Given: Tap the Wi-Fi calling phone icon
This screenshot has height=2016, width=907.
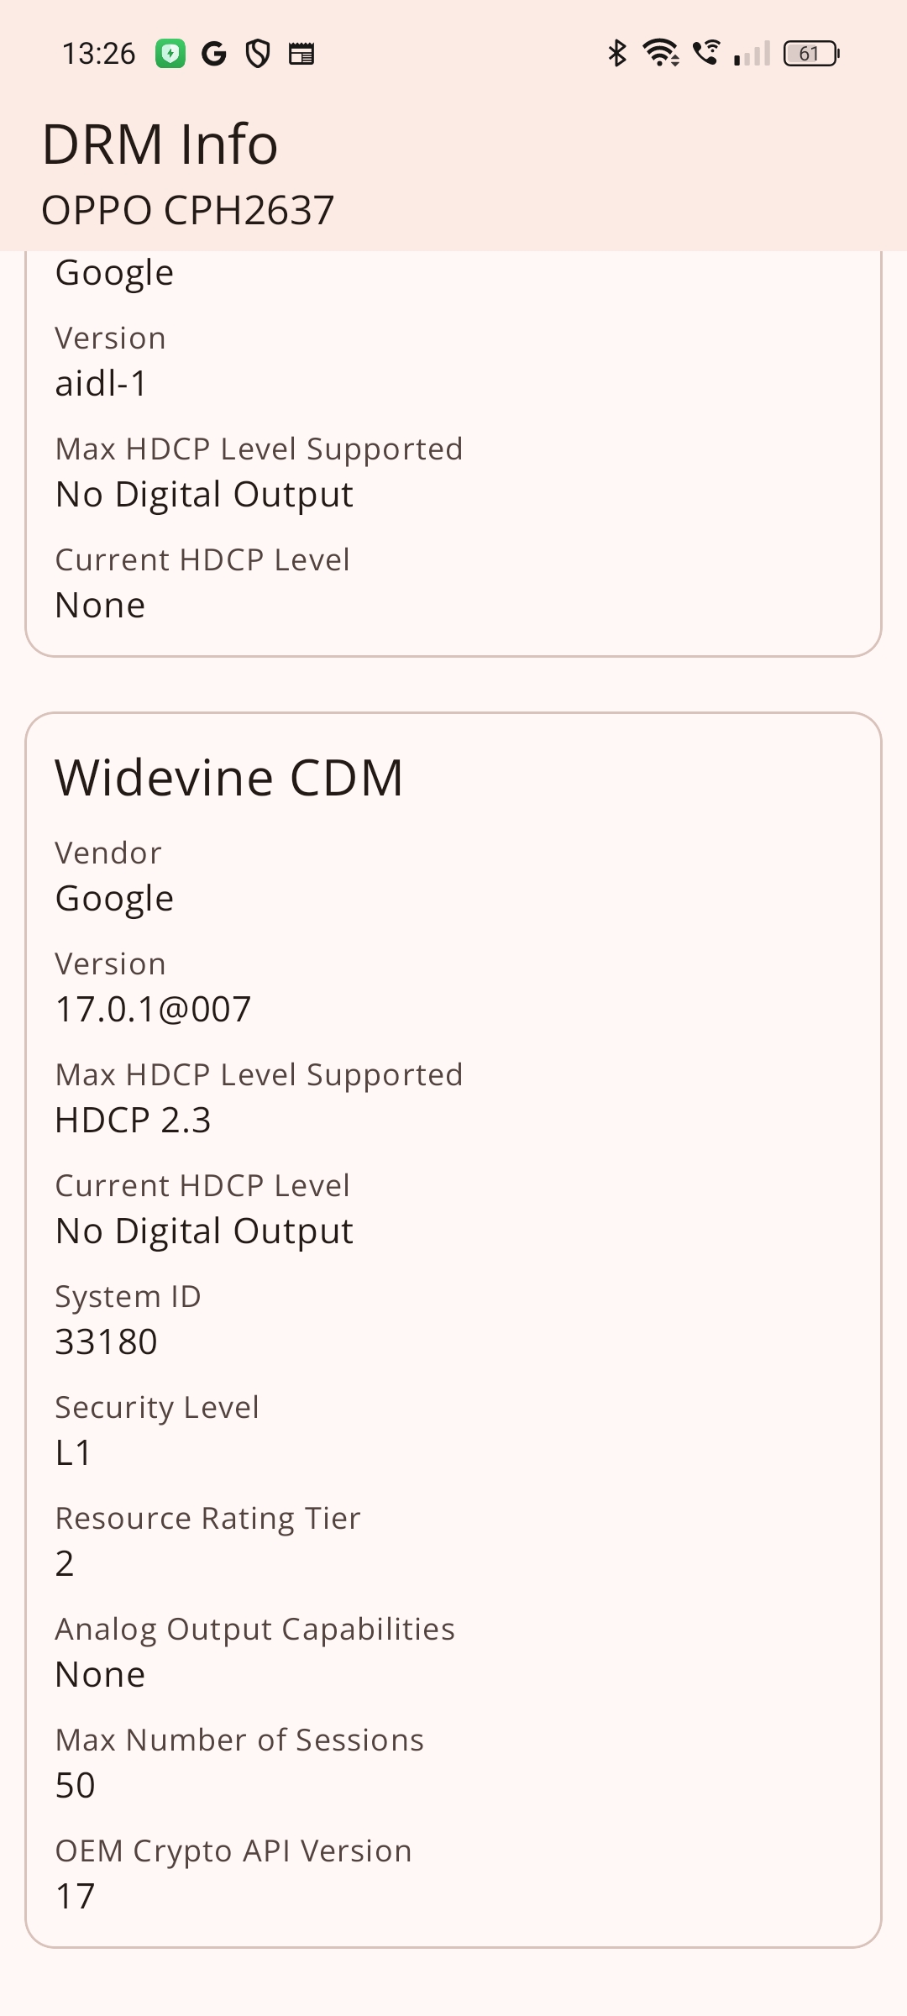Looking at the screenshot, I should point(706,53).
